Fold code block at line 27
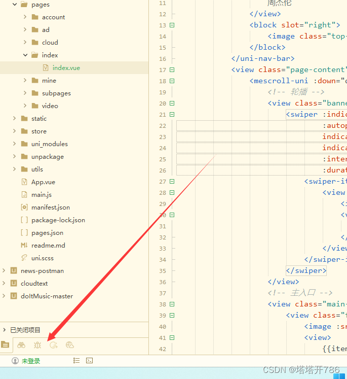The image size is (347, 379). (172, 181)
